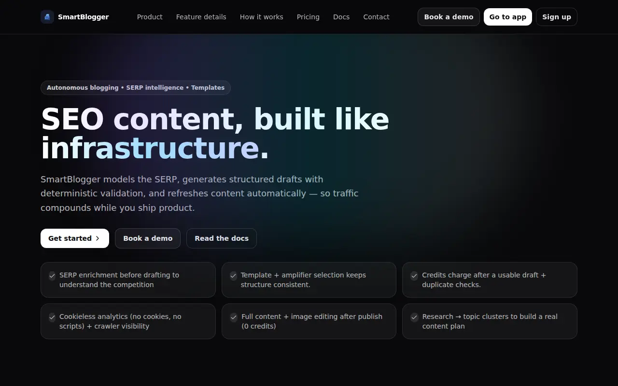
Task: Click checkmark icon beside Full content editing card
Action: [x=234, y=317]
